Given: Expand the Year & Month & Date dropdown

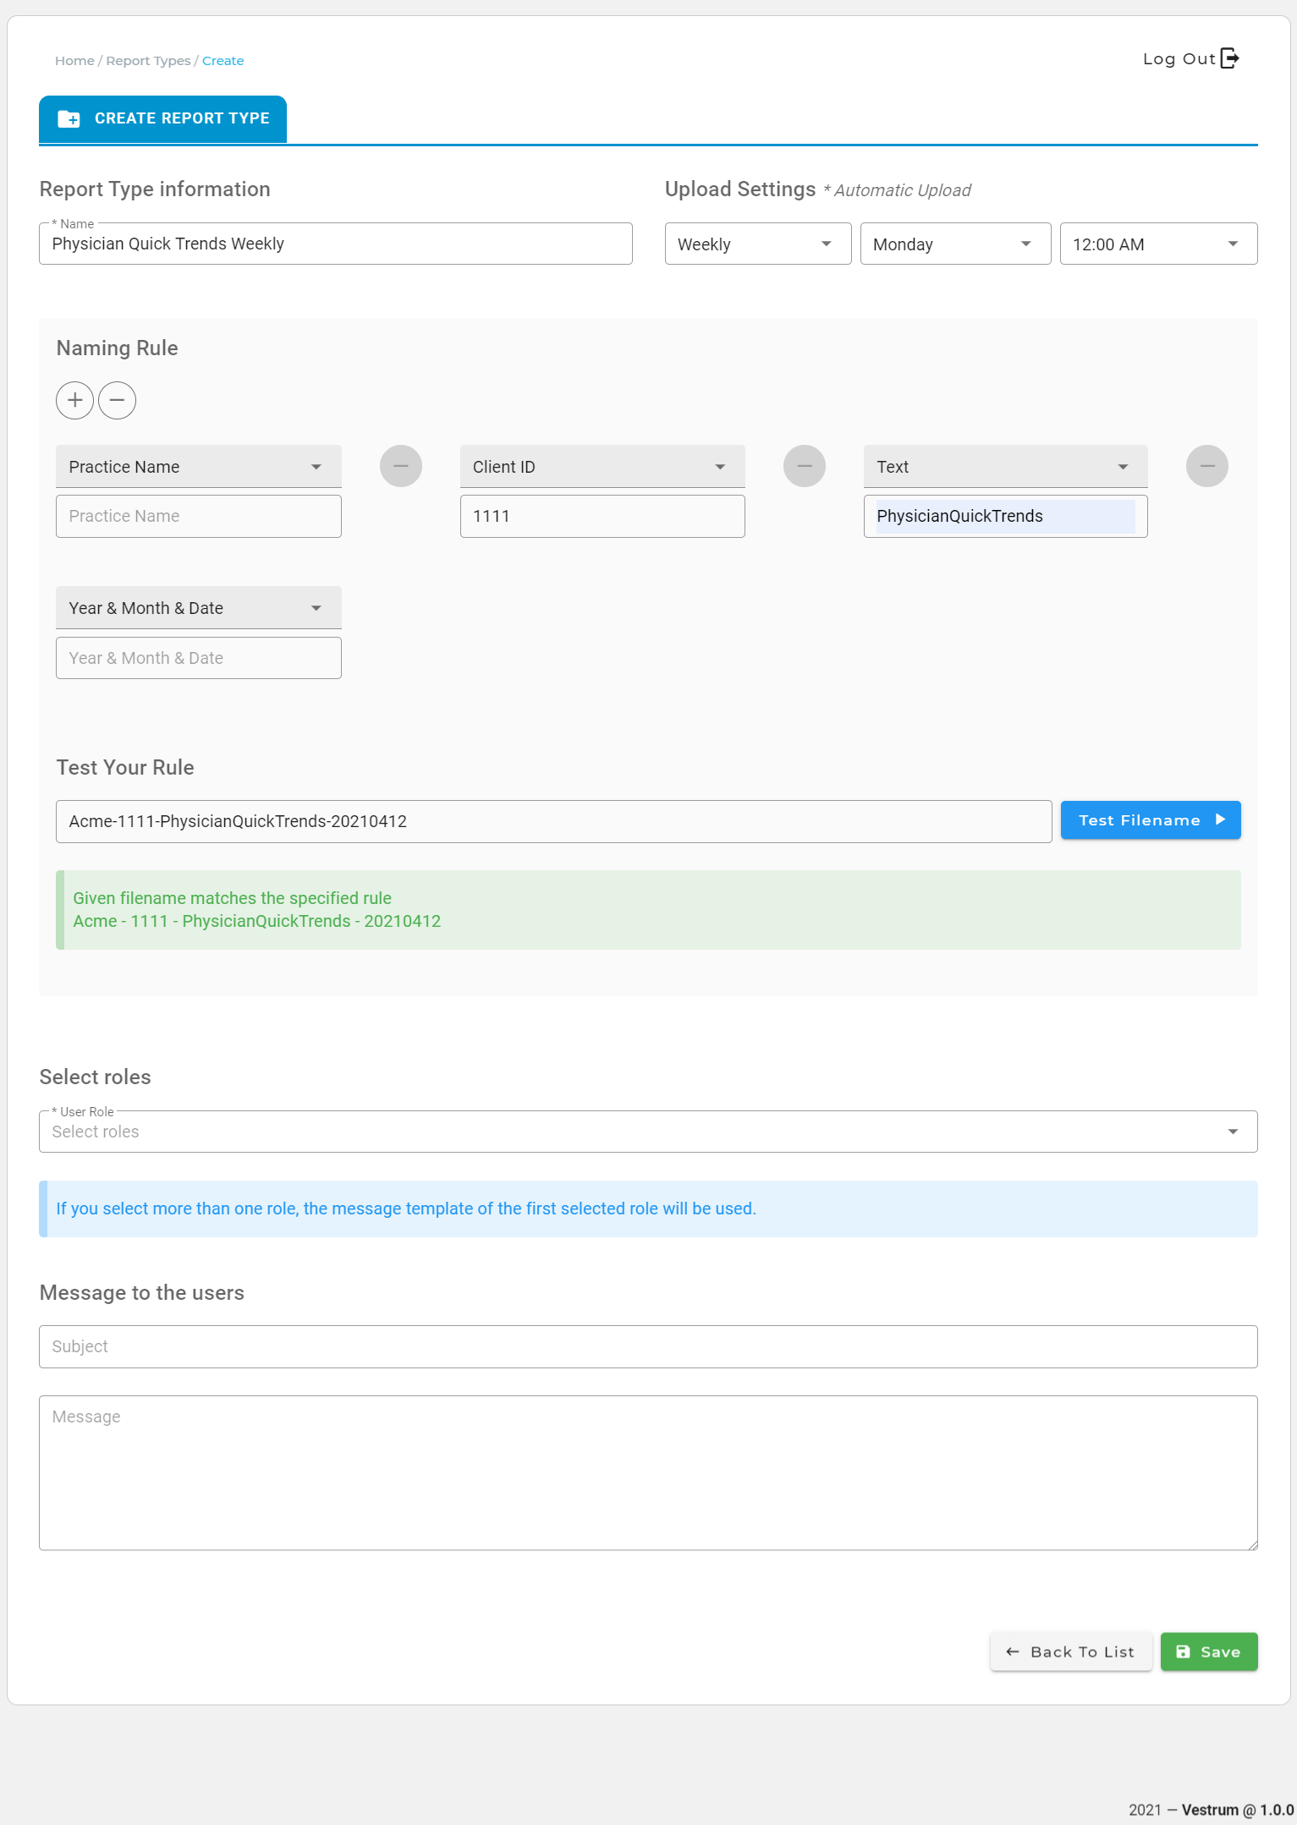Looking at the screenshot, I should tap(199, 607).
